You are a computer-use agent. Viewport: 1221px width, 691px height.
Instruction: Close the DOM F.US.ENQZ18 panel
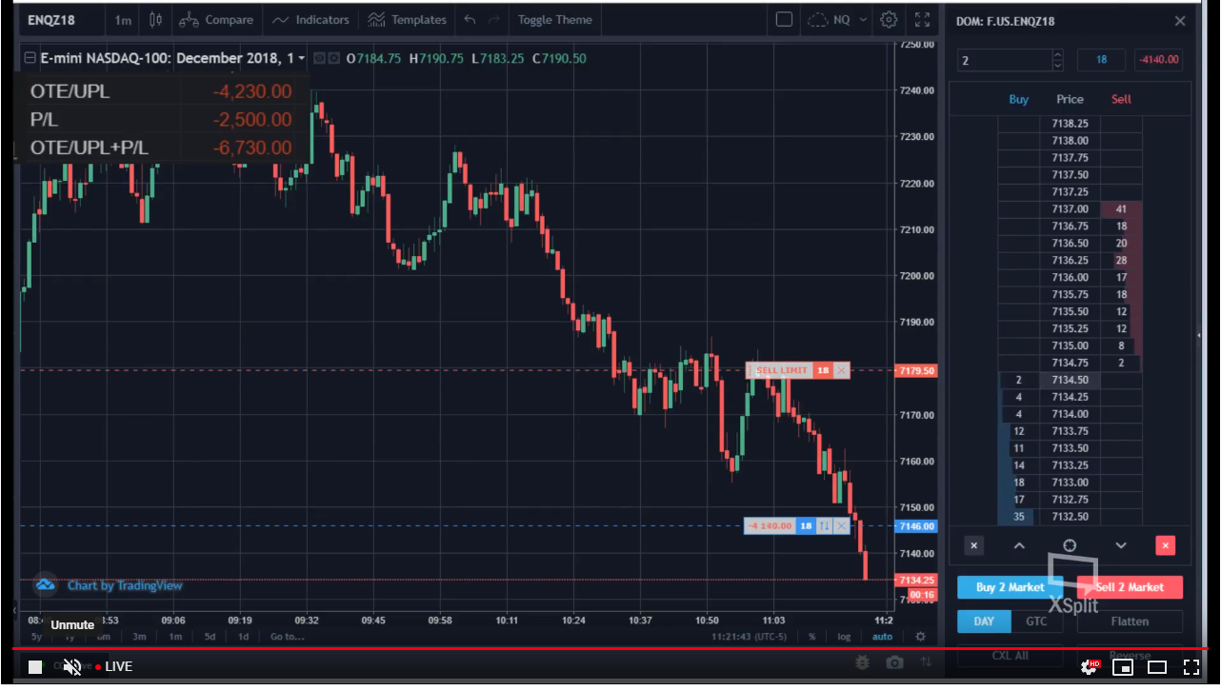coord(1180,21)
